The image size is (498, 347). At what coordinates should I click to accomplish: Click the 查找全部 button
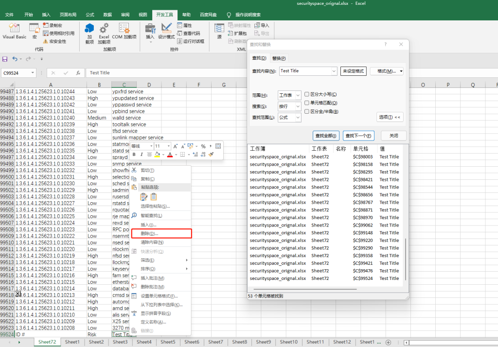[326, 136]
